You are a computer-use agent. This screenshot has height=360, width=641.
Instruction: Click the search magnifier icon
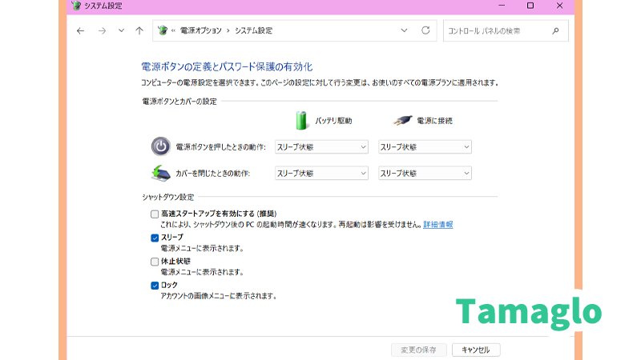(555, 30)
